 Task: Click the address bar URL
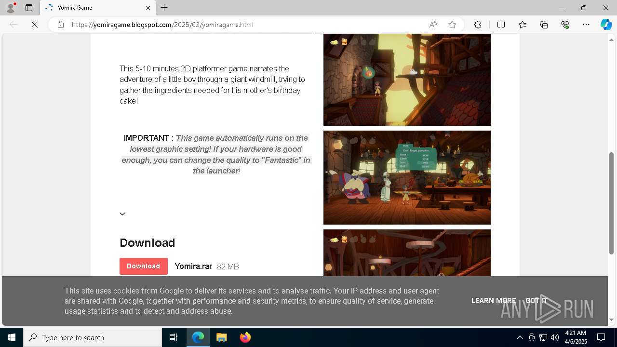click(x=162, y=25)
